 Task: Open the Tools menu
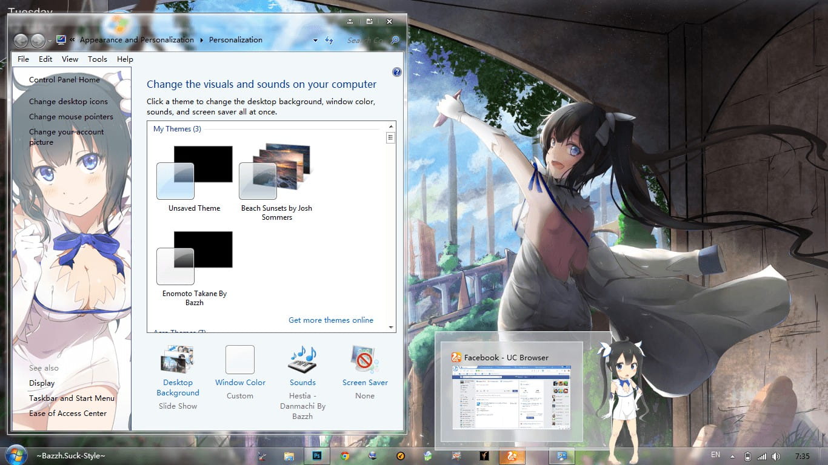click(x=97, y=59)
